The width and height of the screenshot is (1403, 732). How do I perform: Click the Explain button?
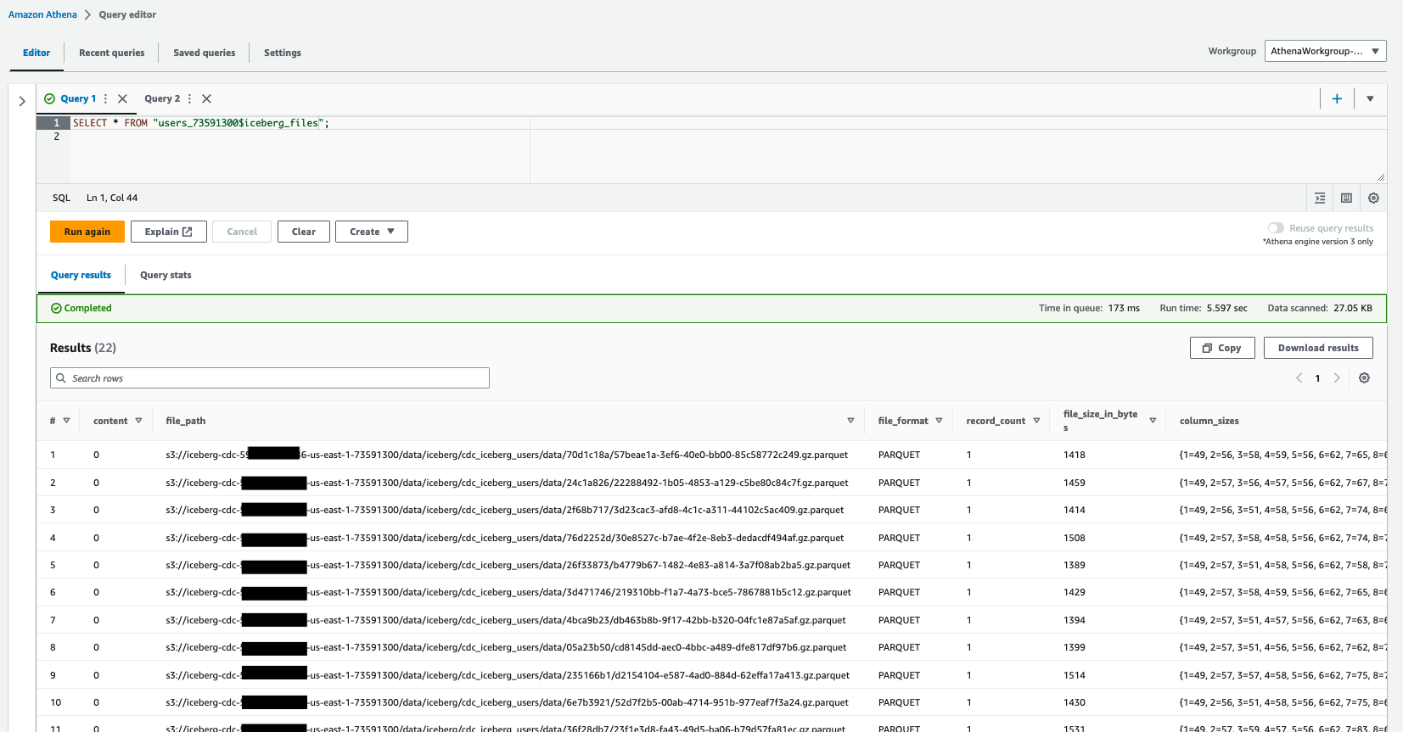coord(169,232)
